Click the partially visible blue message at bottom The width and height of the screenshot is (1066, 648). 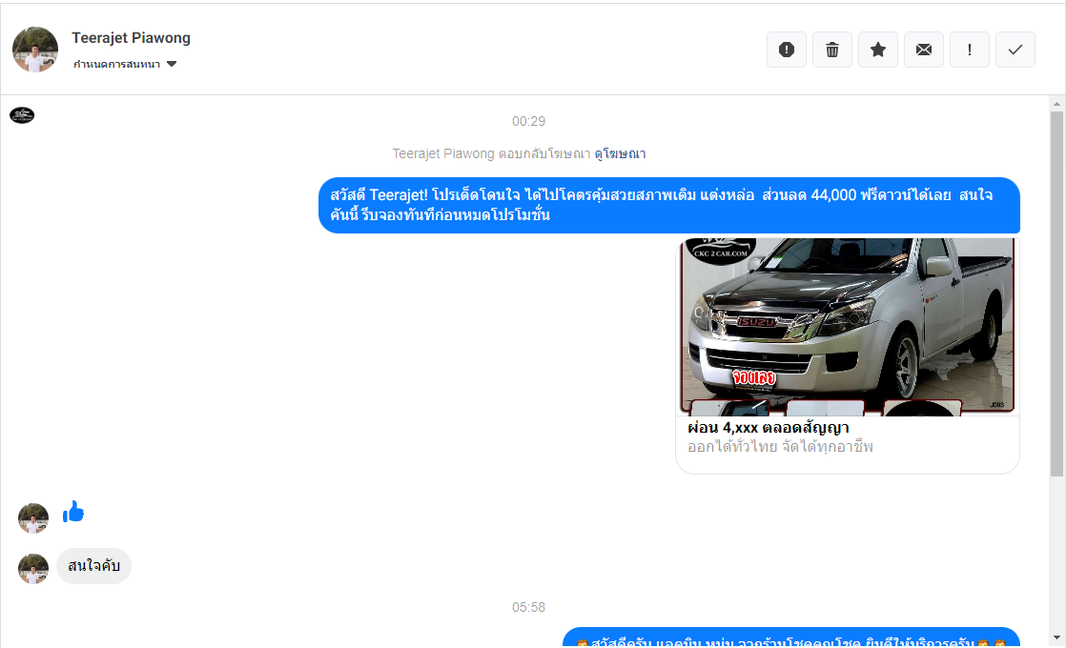coord(791,638)
